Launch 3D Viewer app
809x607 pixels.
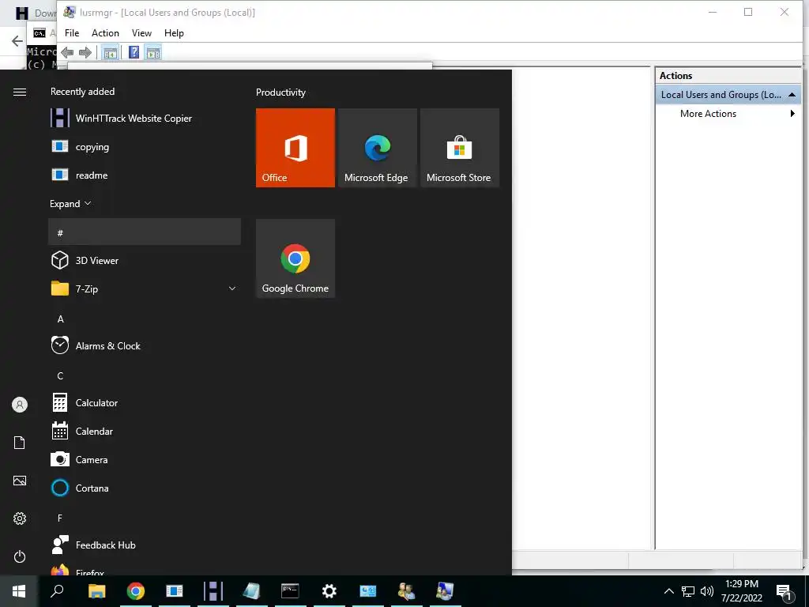point(145,260)
